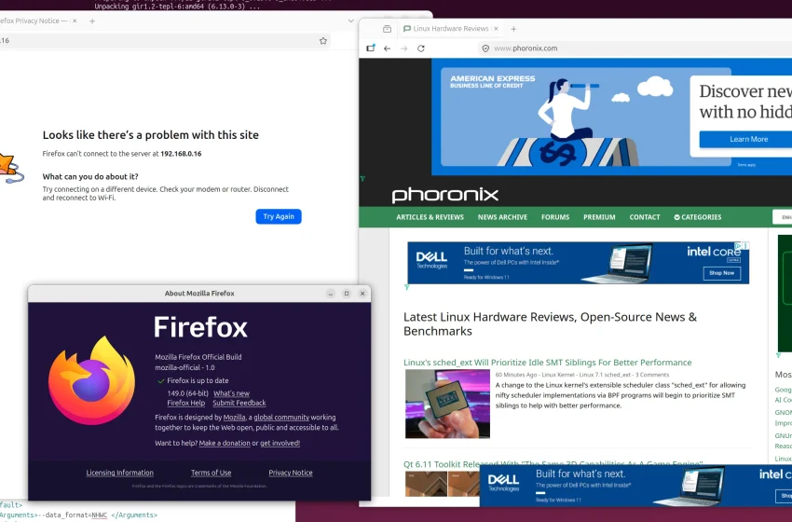The height and width of the screenshot is (522, 792).
Task: Open the global community link
Action: point(281,418)
